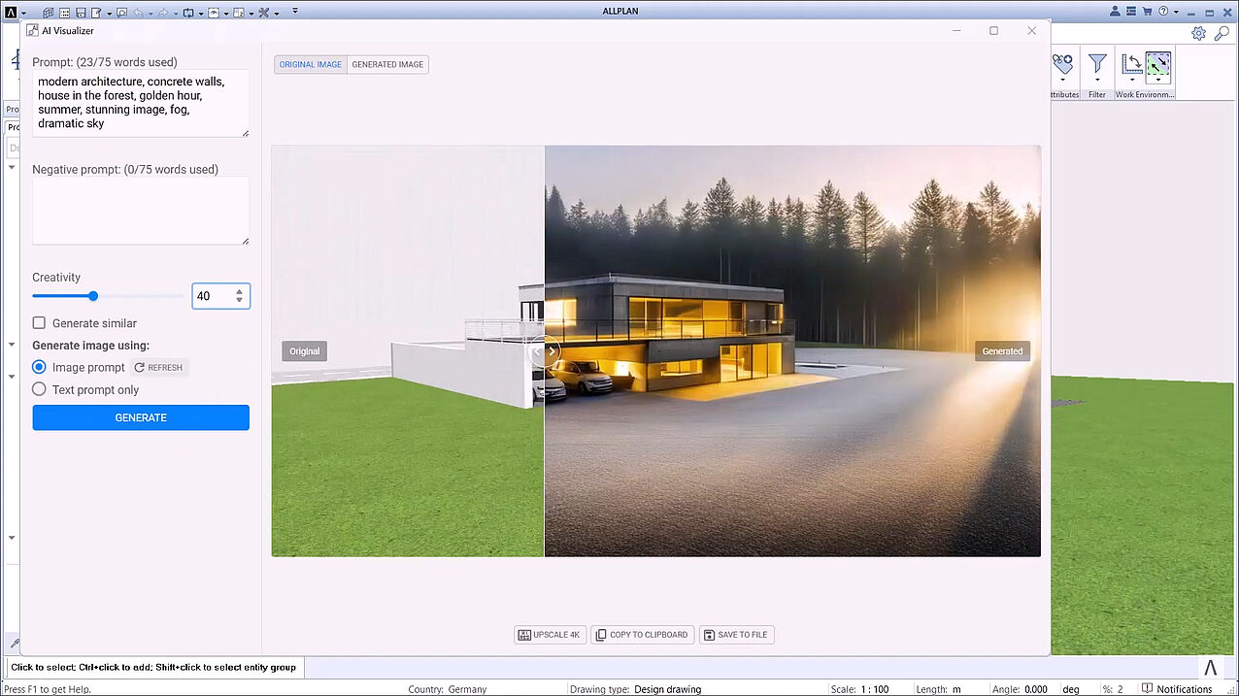1239x696 pixels.
Task: Open dropdown arrow beside the Allplan logo
Action: pos(23,14)
